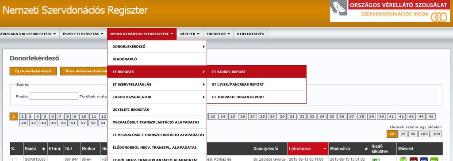Go to page 24 of results
Image resolution: width=453 pixels, height=161 pixels.
pyautogui.click(x=223, y=116)
